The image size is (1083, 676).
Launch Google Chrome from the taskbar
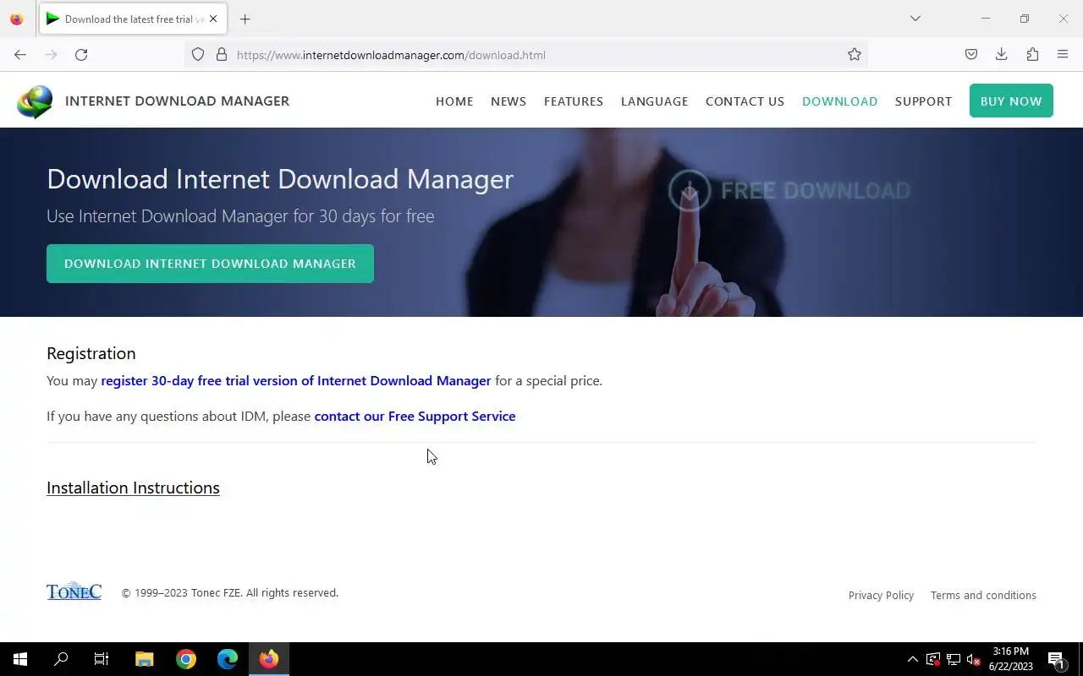186,659
